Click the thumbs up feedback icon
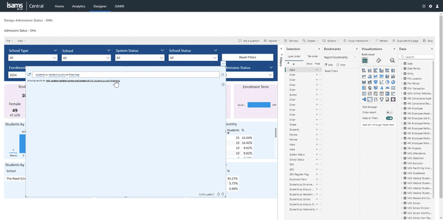This screenshot has height=220, width=443. [x=218, y=194]
